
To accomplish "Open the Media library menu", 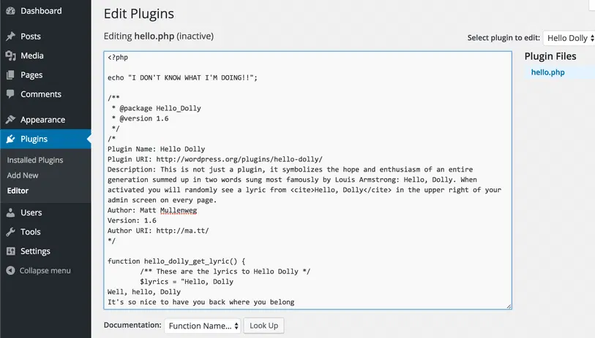I will coord(32,55).
